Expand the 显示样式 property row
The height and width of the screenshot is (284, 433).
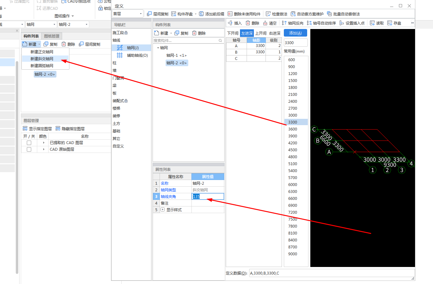163,210
